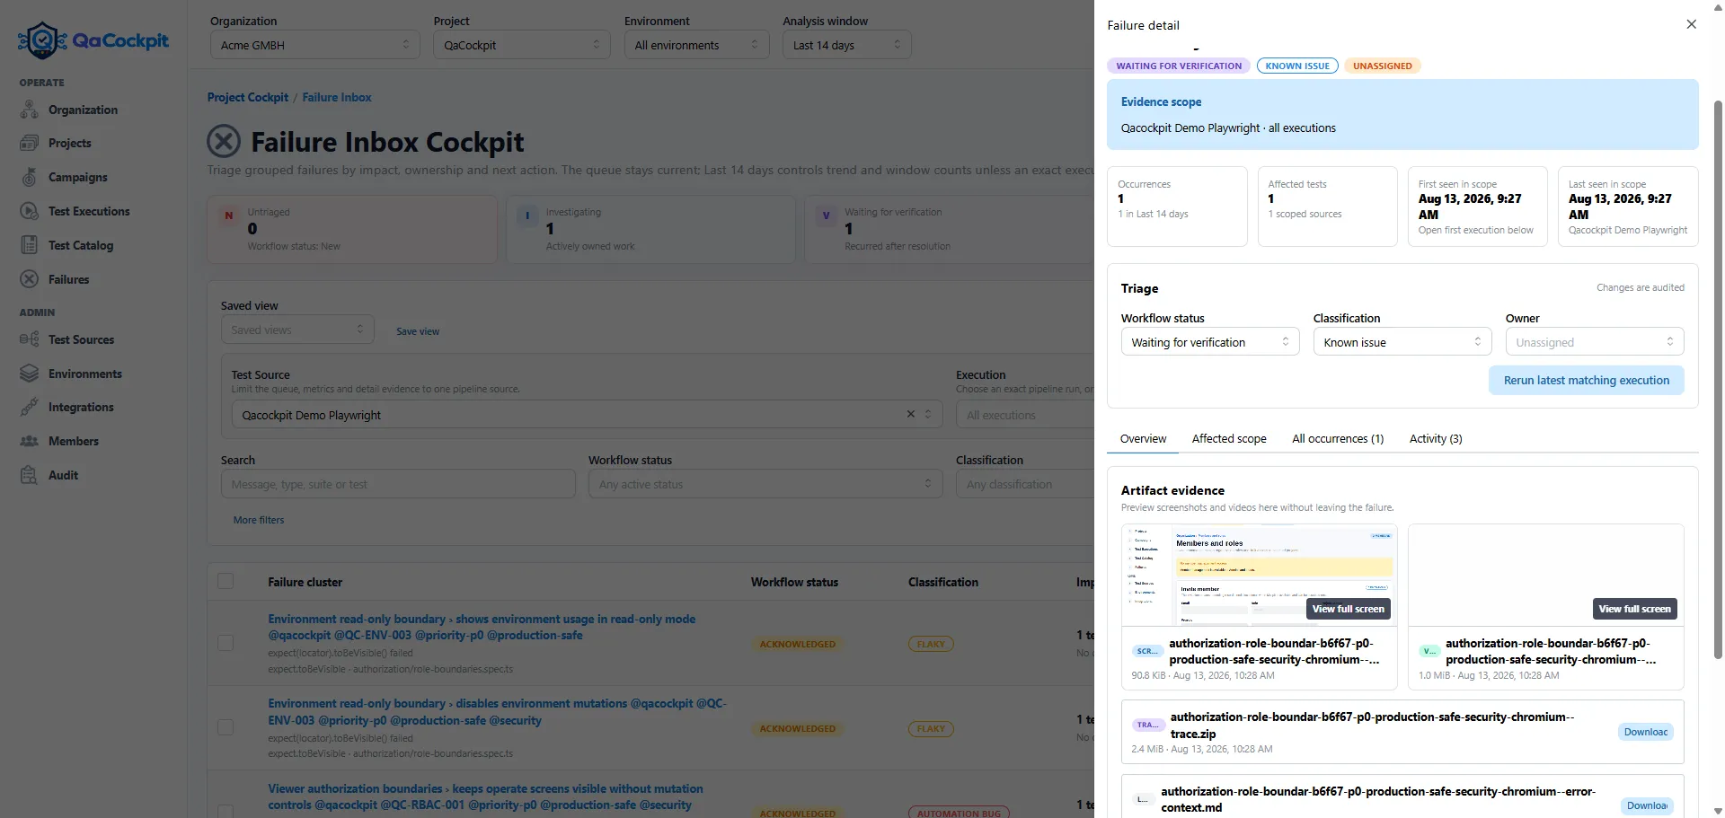The width and height of the screenshot is (1725, 818).
Task: Open Test Sources admin page
Action: 67,339
